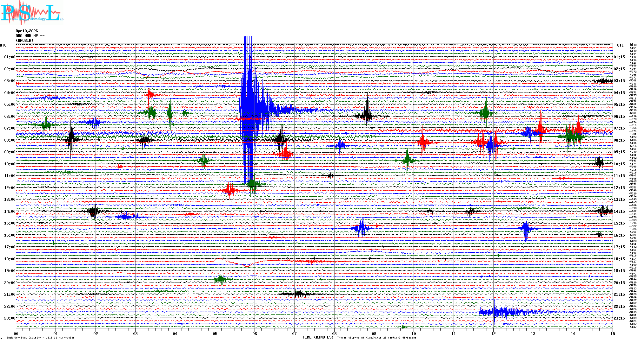Click the long blue event near 22:15
The image size is (638, 342).
(508, 312)
